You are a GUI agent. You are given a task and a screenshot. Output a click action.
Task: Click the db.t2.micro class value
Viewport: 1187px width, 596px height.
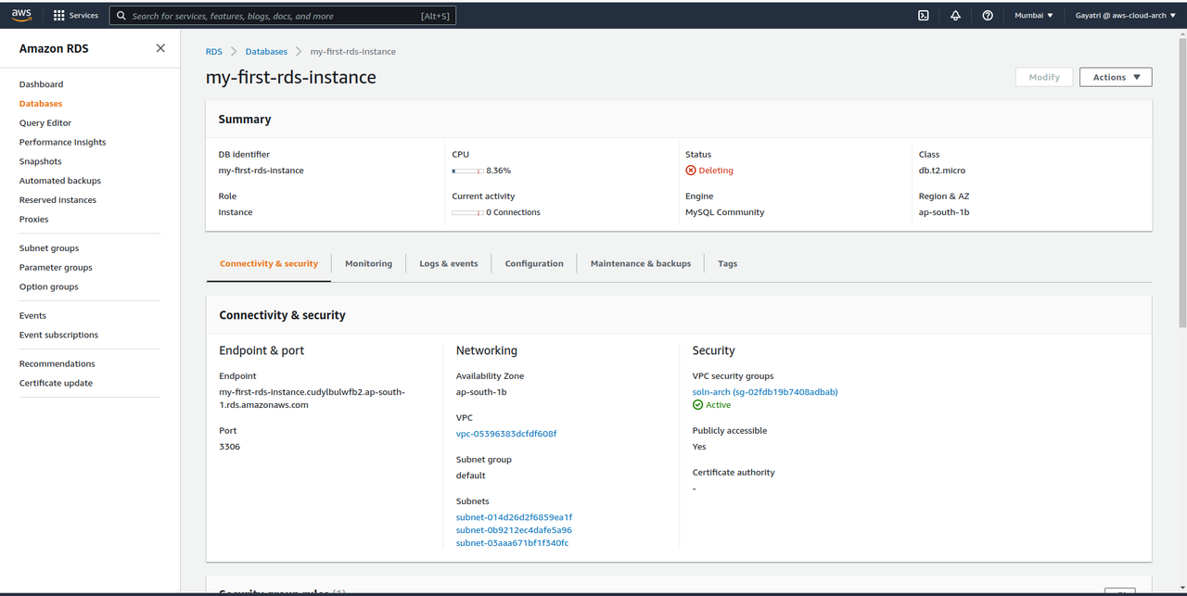pyautogui.click(x=942, y=171)
